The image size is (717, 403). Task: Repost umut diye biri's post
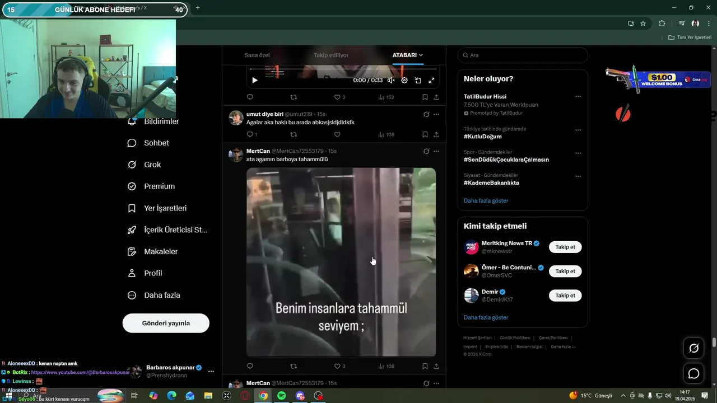pyautogui.click(x=294, y=134)
